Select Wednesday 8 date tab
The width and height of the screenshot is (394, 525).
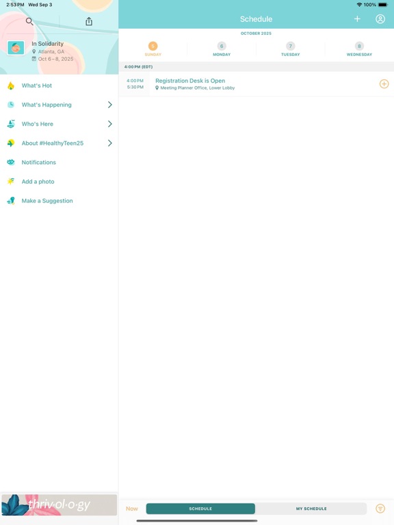point(360,49)
